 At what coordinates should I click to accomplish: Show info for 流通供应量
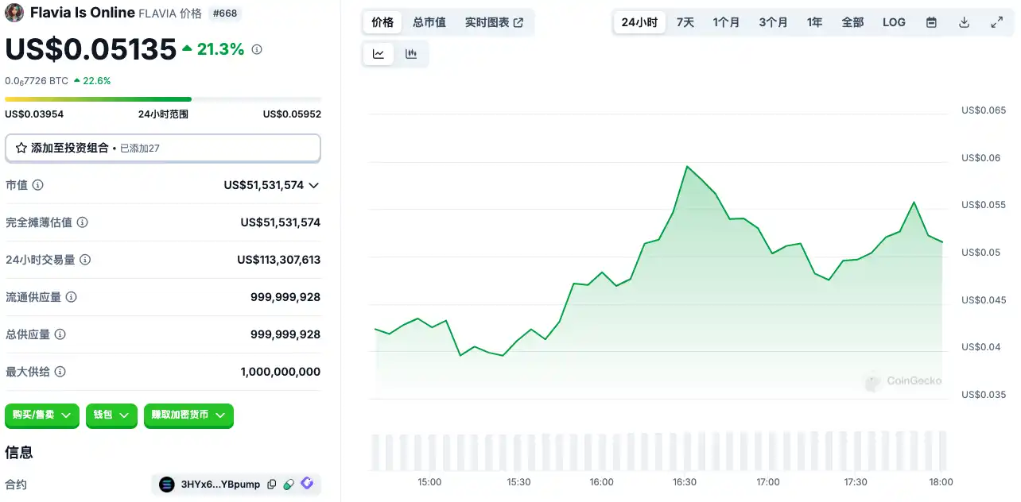coord(71,297)
